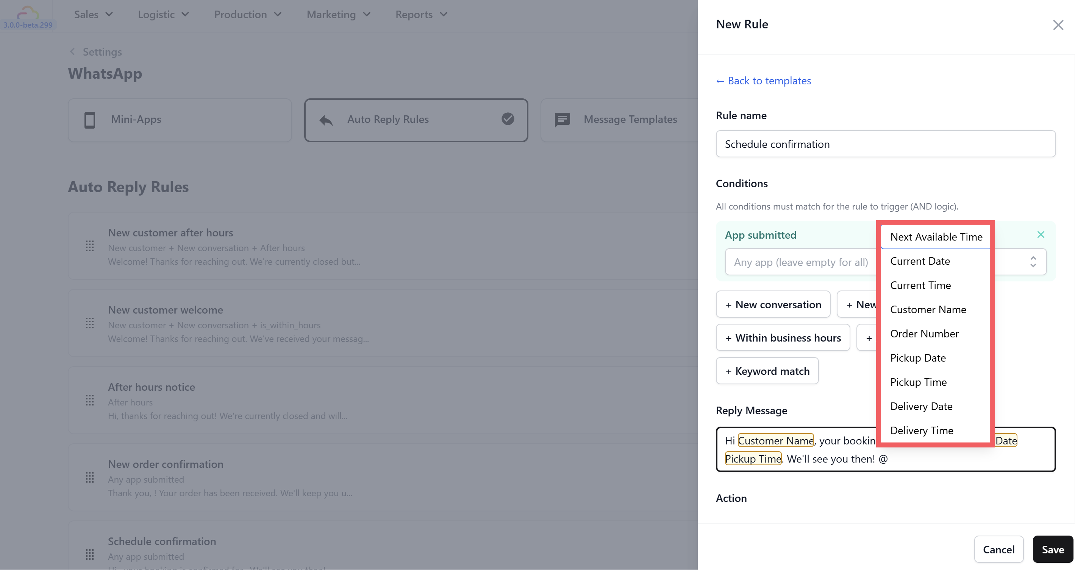The width and height of the screenshot is (1075, 570).
Task: Click the Message Templates chat icon
Action: tap(562, 120)
